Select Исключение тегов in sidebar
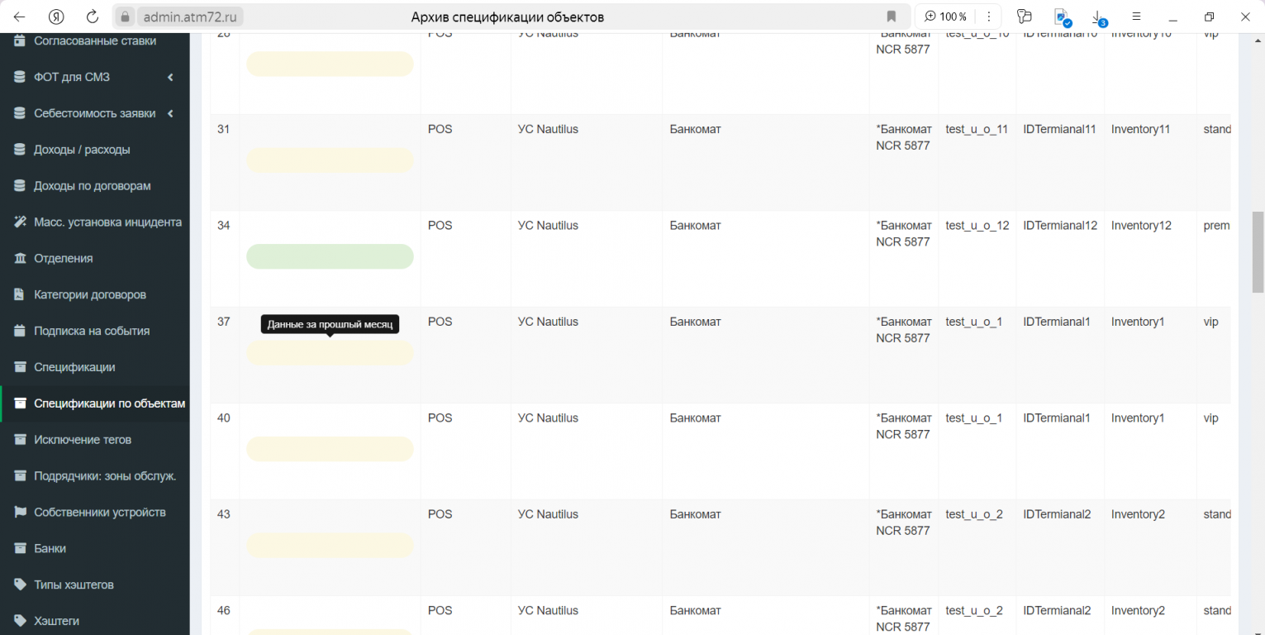The image size is (1265, 635). [83, 440]
